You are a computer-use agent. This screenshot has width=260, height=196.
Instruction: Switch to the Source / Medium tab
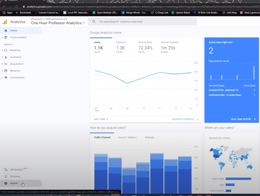coord(127,137)
